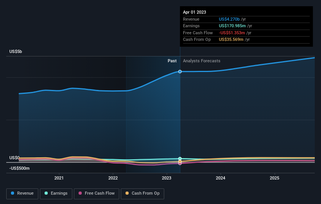Click the US$0 y-axis label
This screenshot has height=204, width=321.
pyautogui.click(x=14, y=158)
